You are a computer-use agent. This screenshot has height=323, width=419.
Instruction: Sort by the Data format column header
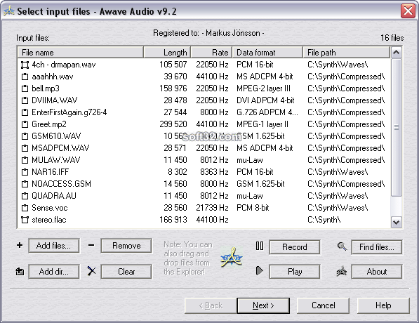pos(267,53)
